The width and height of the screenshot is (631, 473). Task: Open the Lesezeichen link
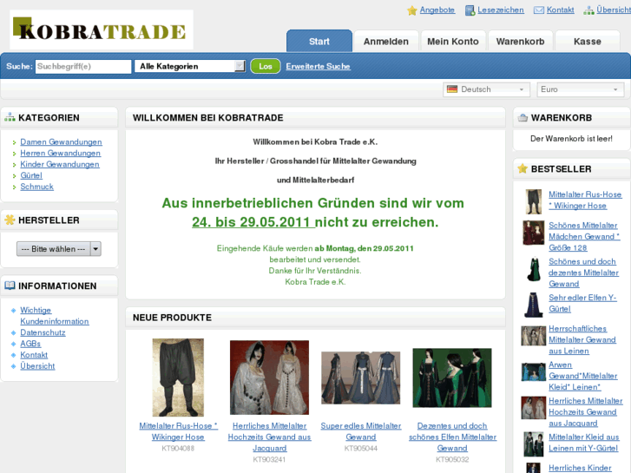click(x=501, y=10)
